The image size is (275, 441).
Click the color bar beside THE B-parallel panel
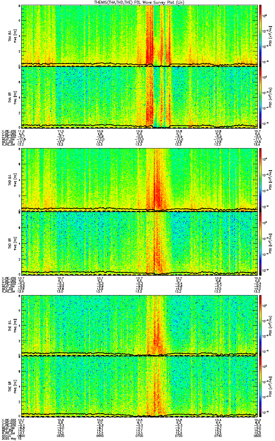pyautogui.click(x=260, y=386)
